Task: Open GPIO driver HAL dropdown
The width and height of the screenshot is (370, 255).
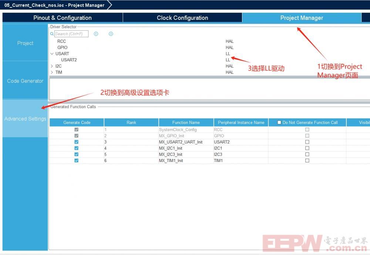Action: [x=229, y=48]
